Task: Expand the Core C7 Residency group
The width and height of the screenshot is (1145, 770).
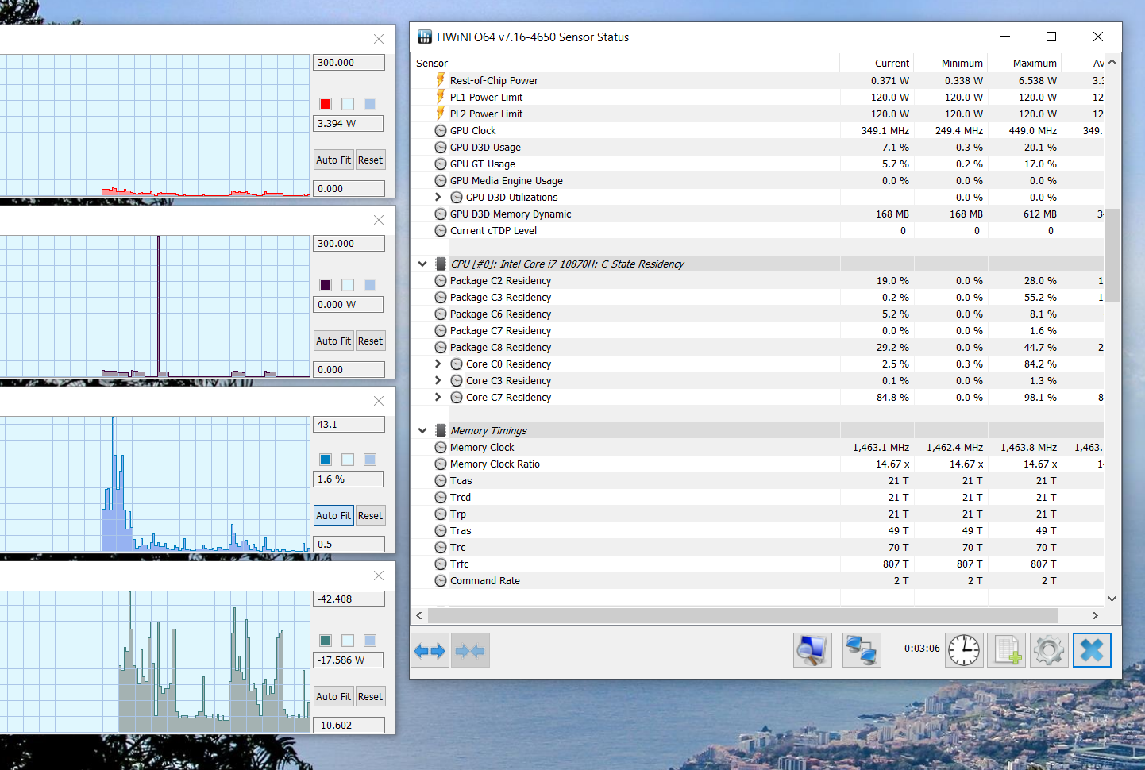Action: [438, 397]
